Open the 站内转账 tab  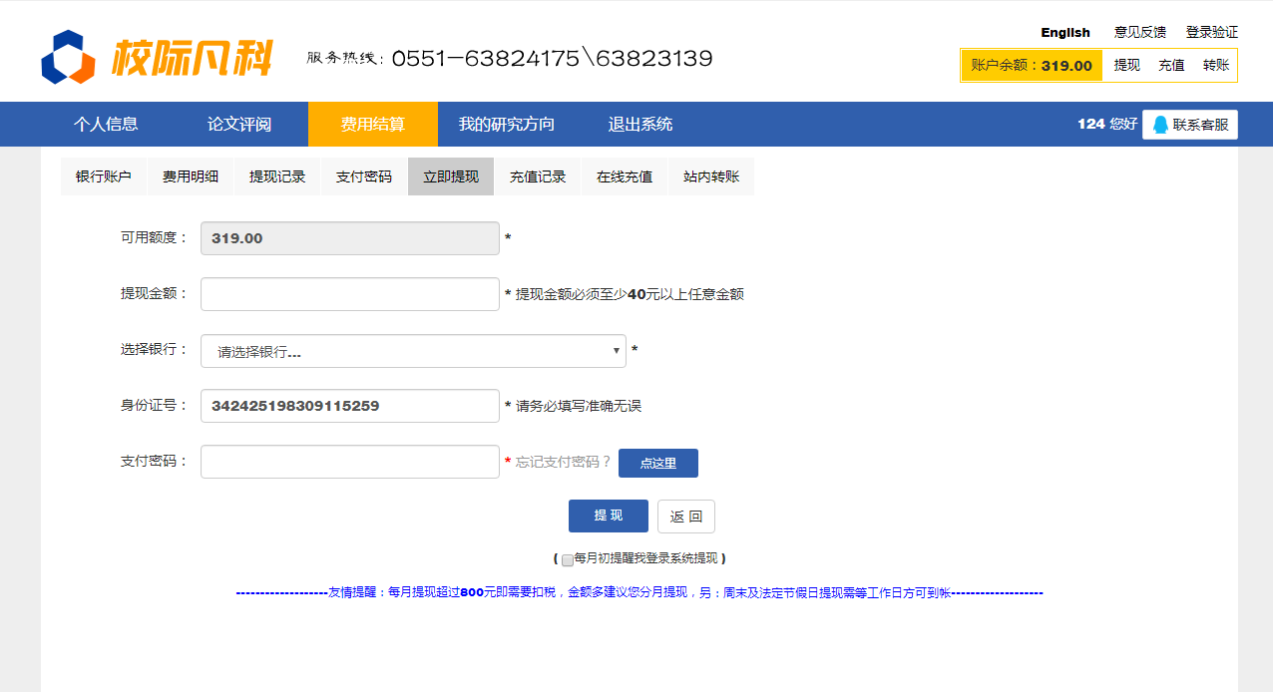pos(711,176)
